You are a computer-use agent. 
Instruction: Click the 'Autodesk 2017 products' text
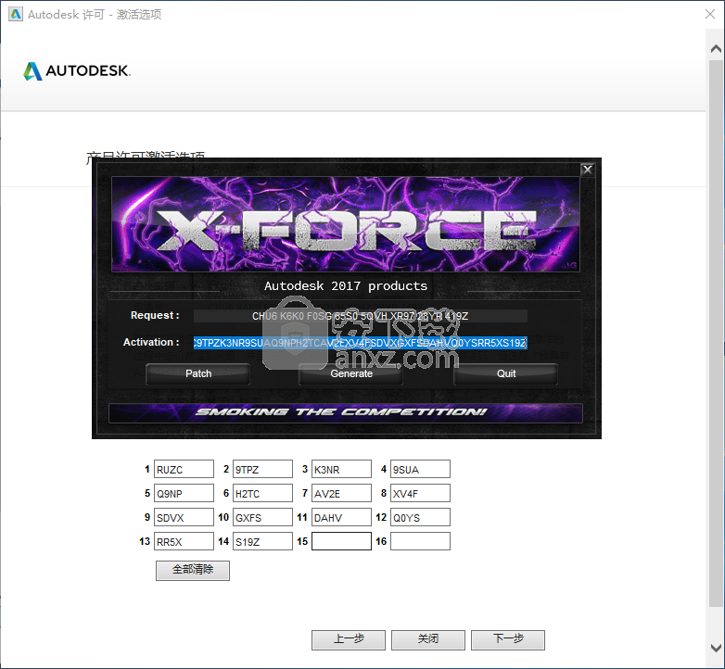tap(346, 286)
